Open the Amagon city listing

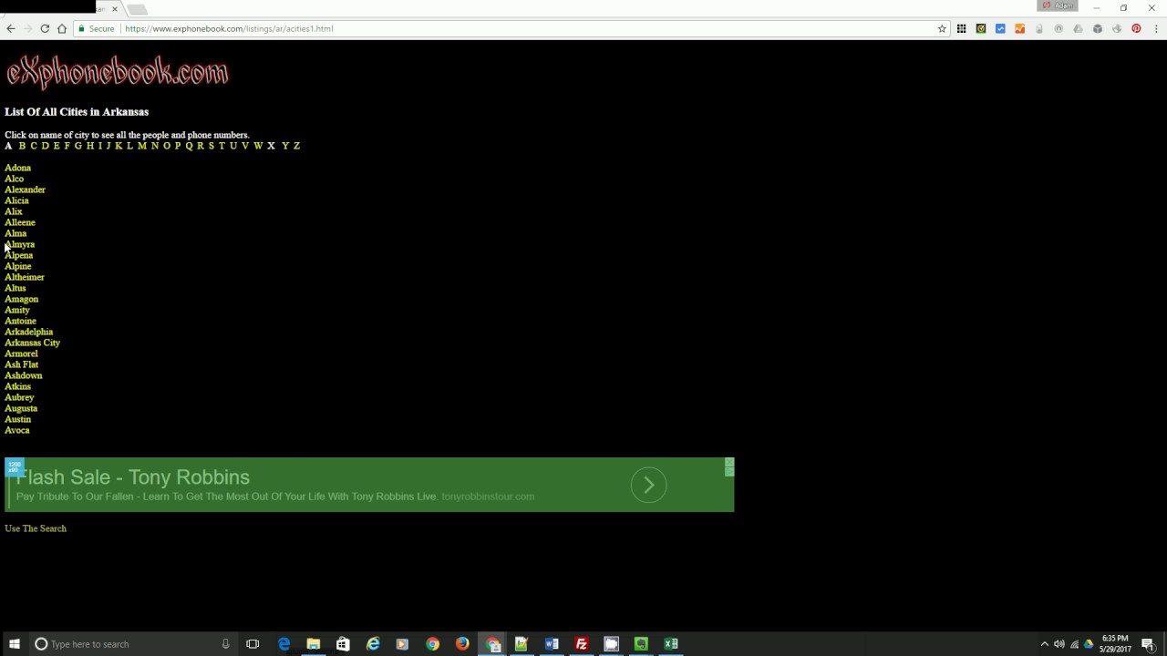point(21,299)
